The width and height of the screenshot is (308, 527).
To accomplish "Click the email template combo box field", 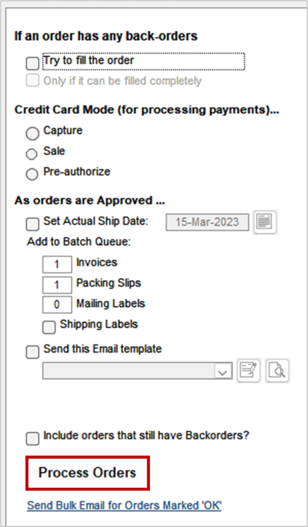I will point(128,371).
